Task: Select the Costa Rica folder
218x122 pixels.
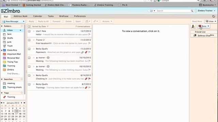Action: click(12, 50)
